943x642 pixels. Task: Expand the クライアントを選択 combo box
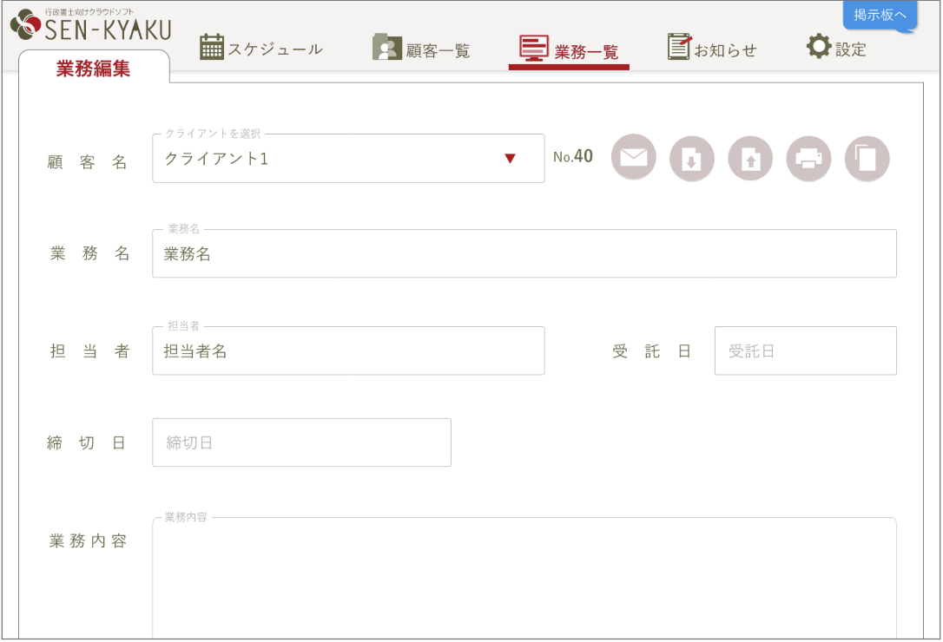pos(347,159)
